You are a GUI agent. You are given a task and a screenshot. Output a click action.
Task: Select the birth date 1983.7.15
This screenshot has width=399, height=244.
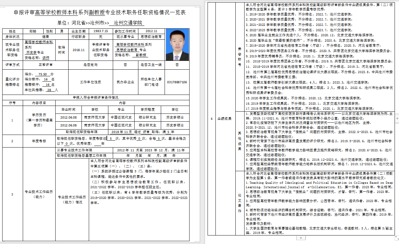[100, 32]
